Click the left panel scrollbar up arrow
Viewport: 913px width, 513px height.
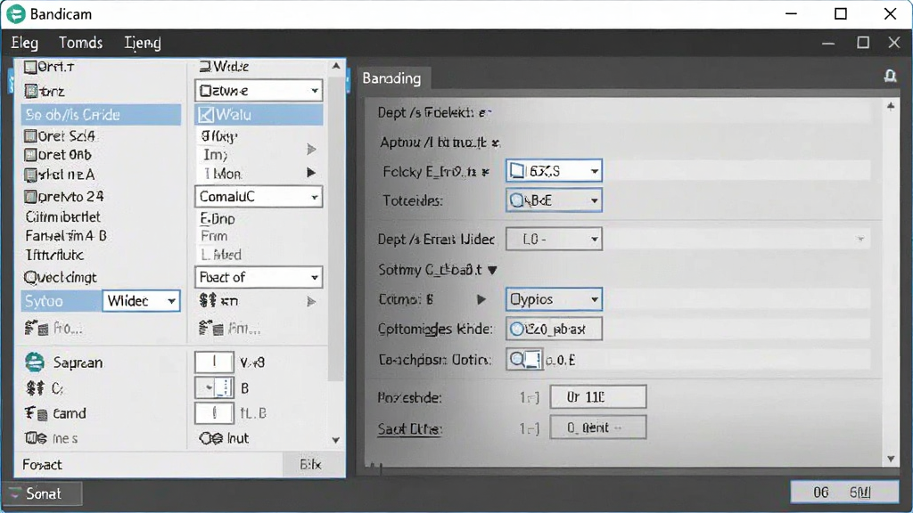point(336,66)
